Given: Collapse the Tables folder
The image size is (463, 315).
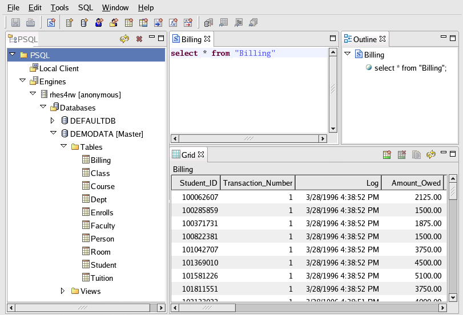Looking at the screenshot, I should tap(63, 147).
